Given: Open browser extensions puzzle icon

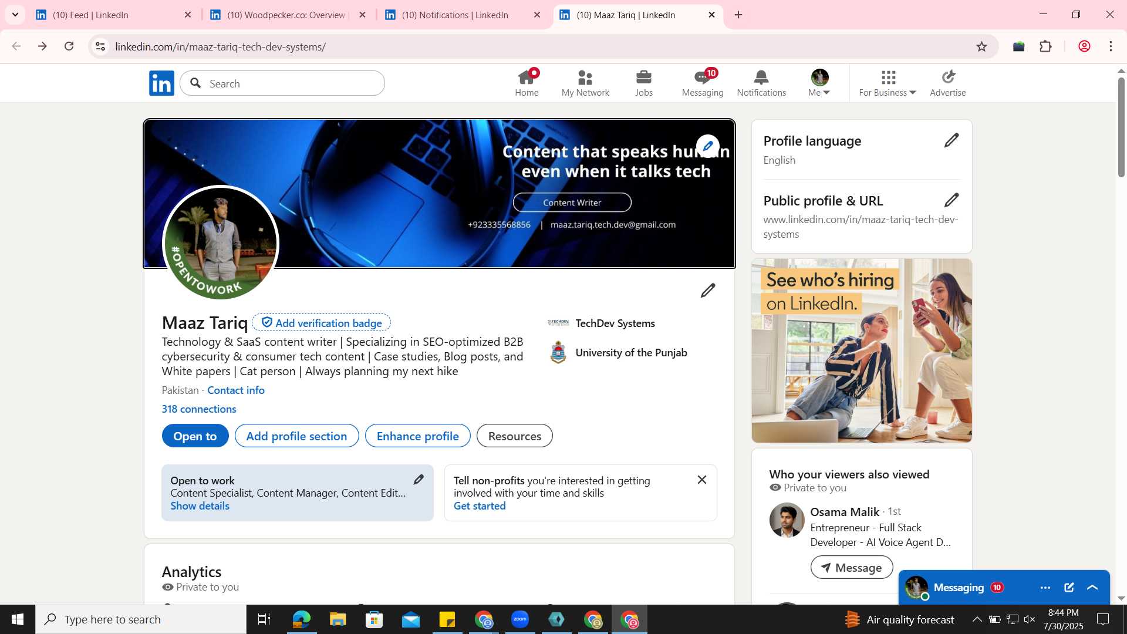Looking at the screenshot, I should tap(1045, 46).
